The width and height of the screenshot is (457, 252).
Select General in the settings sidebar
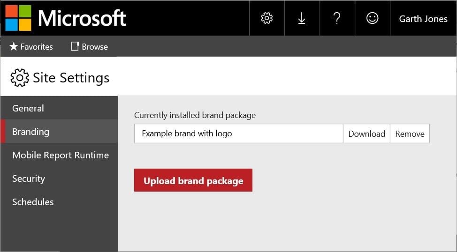pos(59,108)
